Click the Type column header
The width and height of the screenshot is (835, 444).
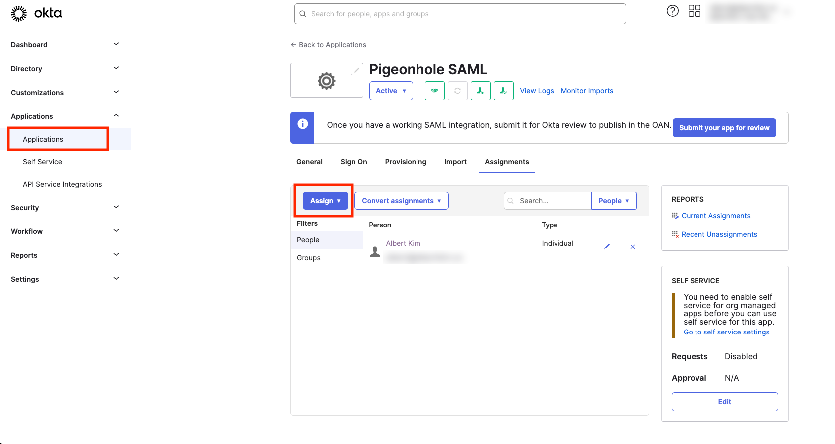[x=550, y=225]
